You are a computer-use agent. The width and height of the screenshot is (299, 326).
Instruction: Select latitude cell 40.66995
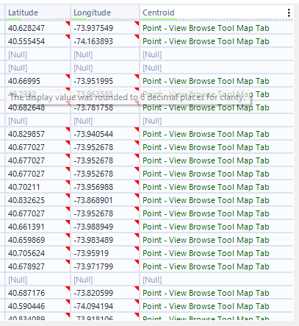(37, 81)
